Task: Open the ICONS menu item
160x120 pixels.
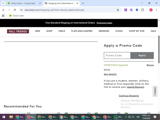Action: pos(119,31)
